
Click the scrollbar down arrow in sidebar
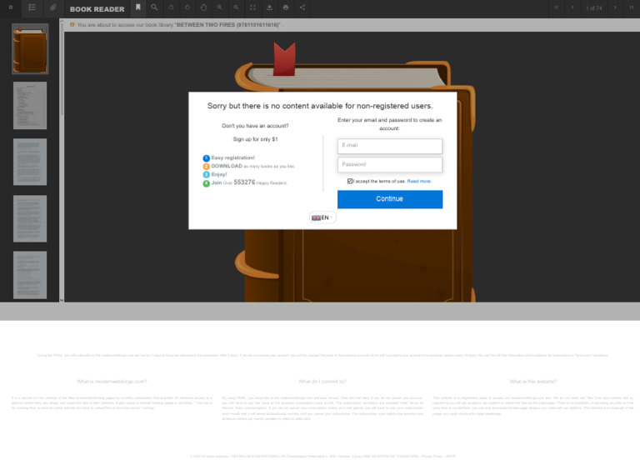62,300
